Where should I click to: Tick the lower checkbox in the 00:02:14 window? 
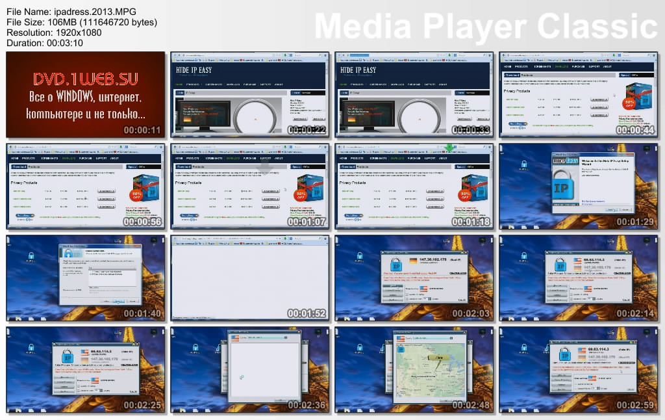tap(570, 299)
